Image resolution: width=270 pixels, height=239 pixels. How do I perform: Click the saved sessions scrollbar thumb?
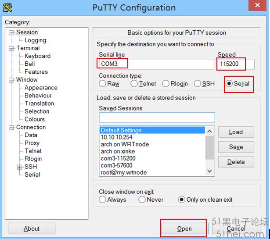[209, 147]
